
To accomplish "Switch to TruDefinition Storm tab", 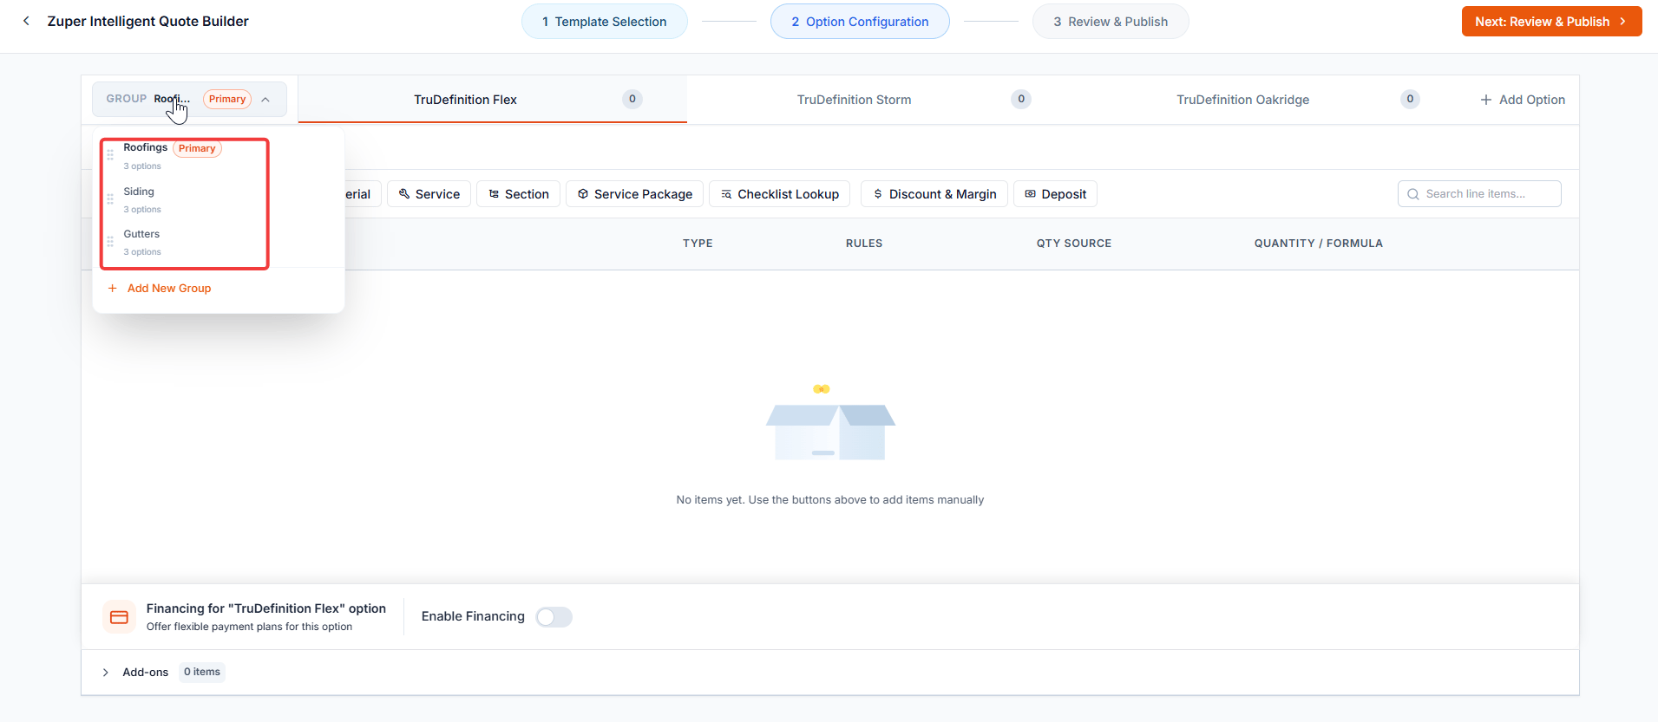I will click(881, 100).
